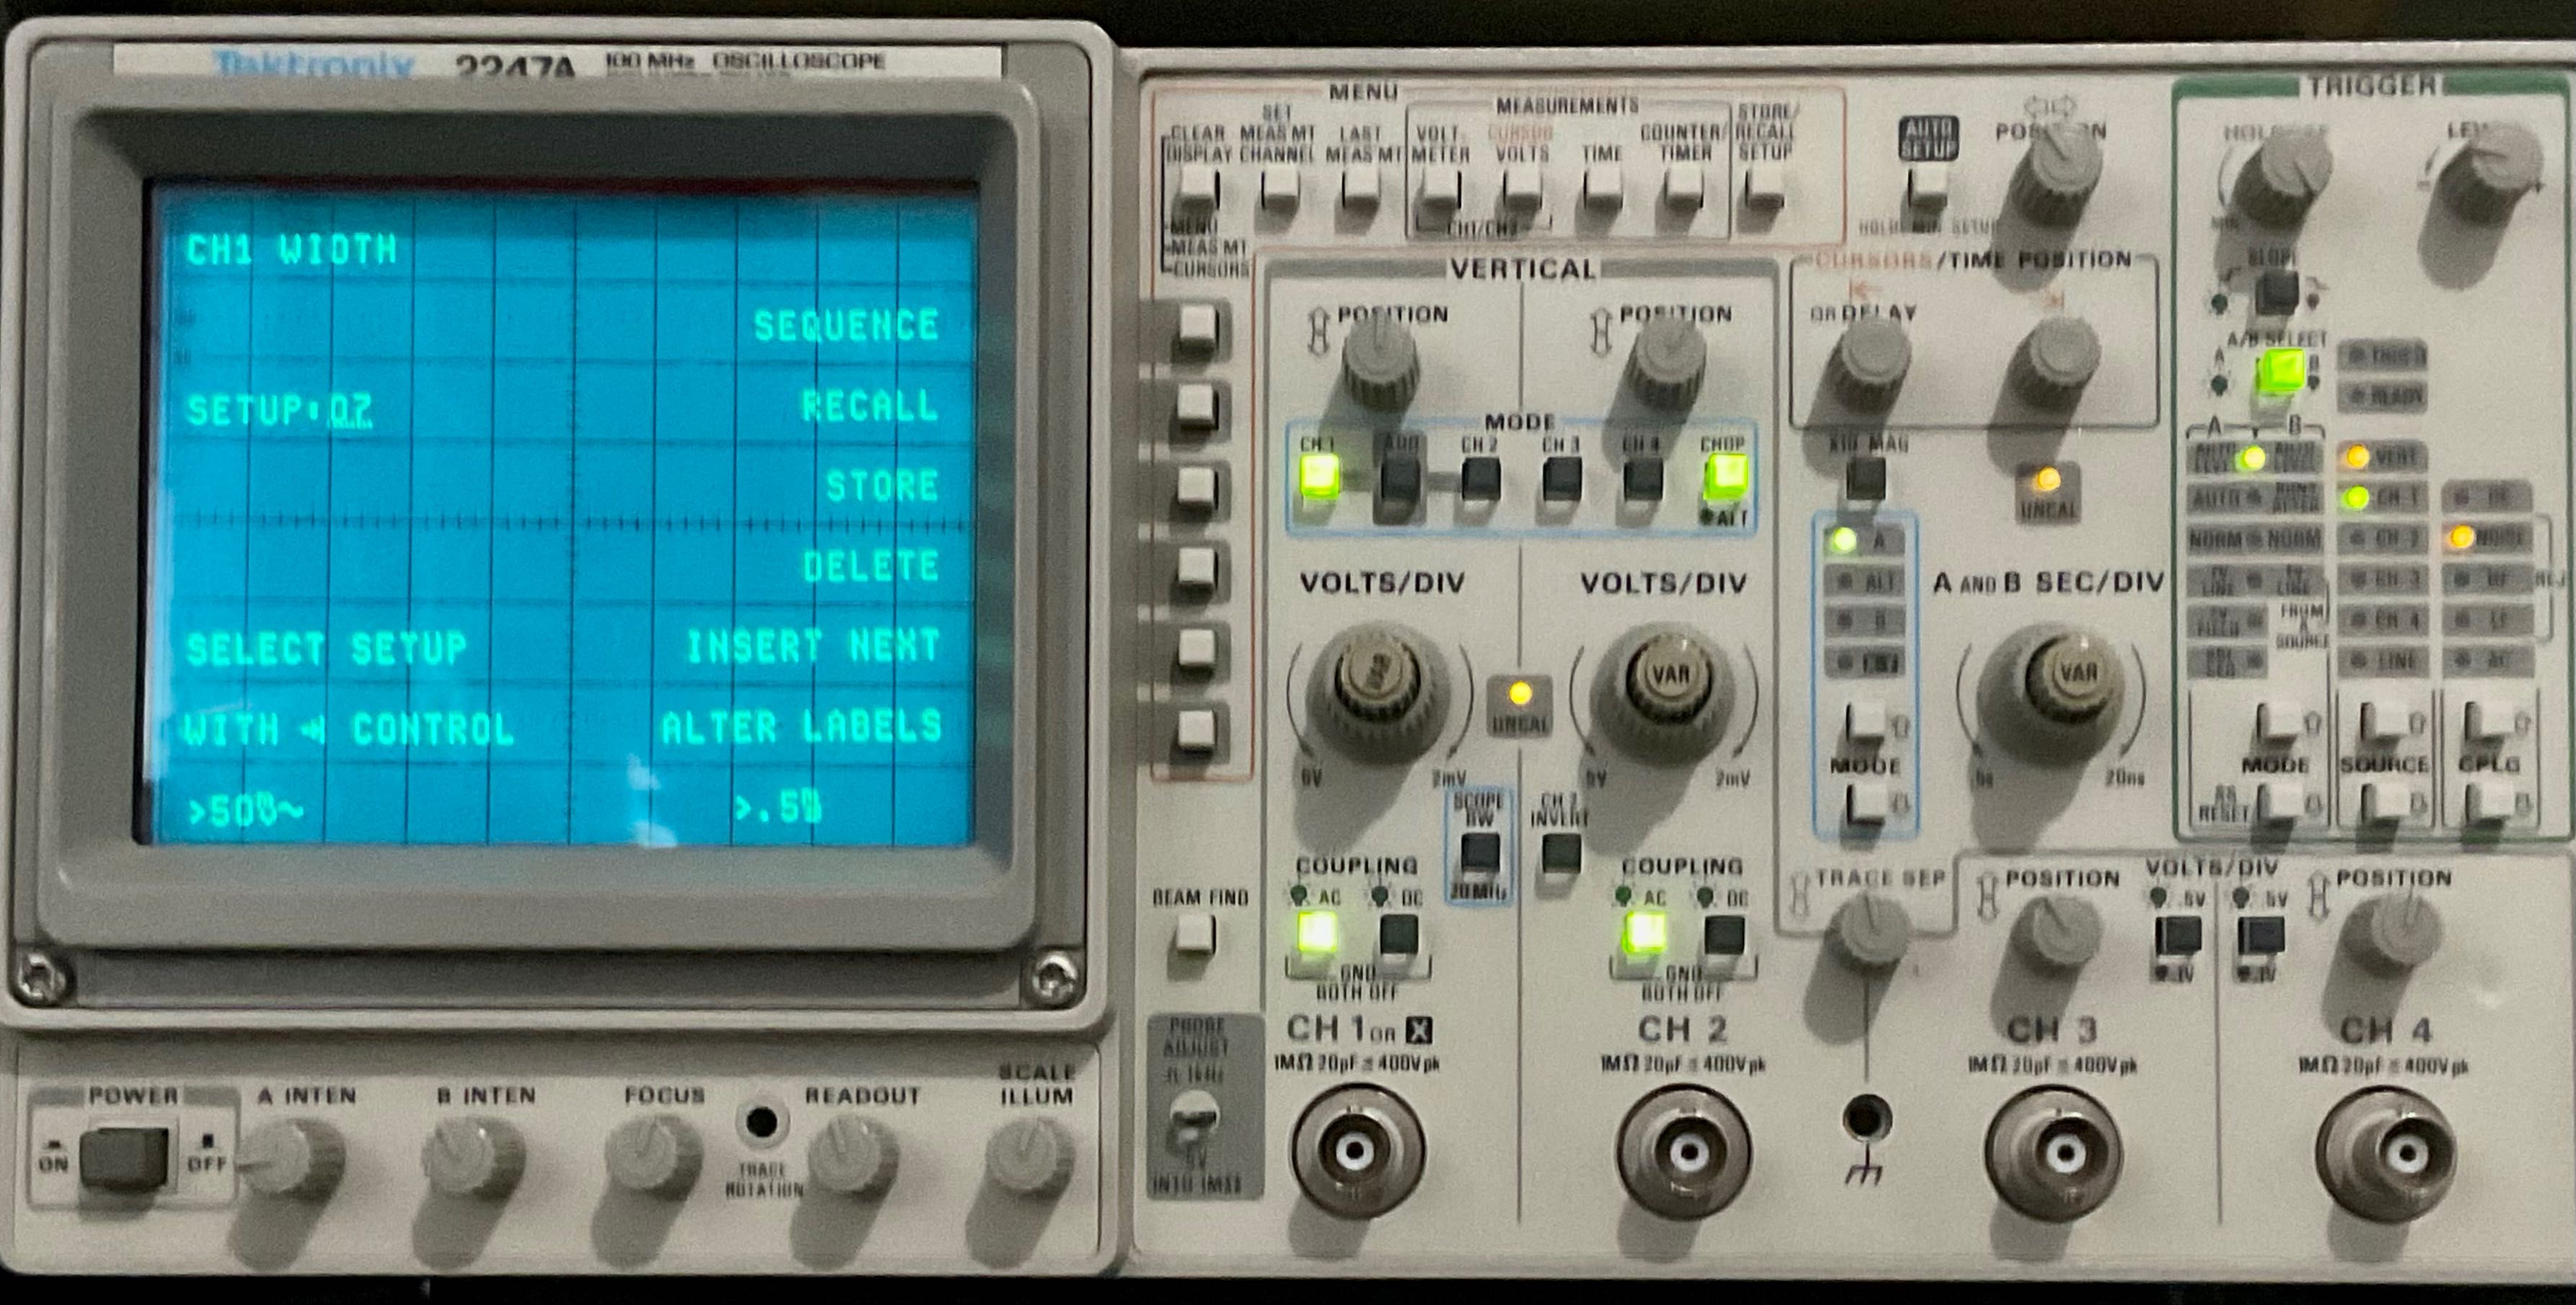2576x1305 pixels.
Task: Push the horizontal MODE up button
Action: [x=1865, y=722]
